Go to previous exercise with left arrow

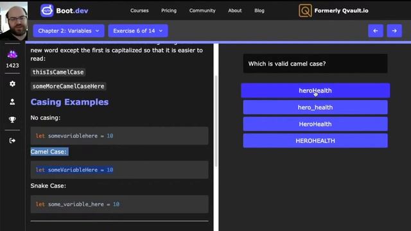(376, 31)
